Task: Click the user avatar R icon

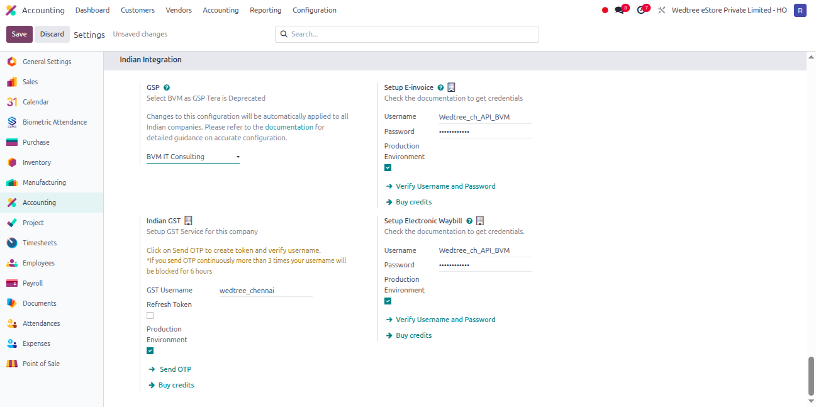Action: [800, 10]
